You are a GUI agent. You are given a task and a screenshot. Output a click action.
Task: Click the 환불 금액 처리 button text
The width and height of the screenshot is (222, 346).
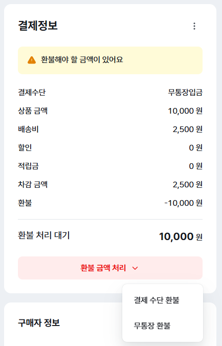[x=103, y=268]
